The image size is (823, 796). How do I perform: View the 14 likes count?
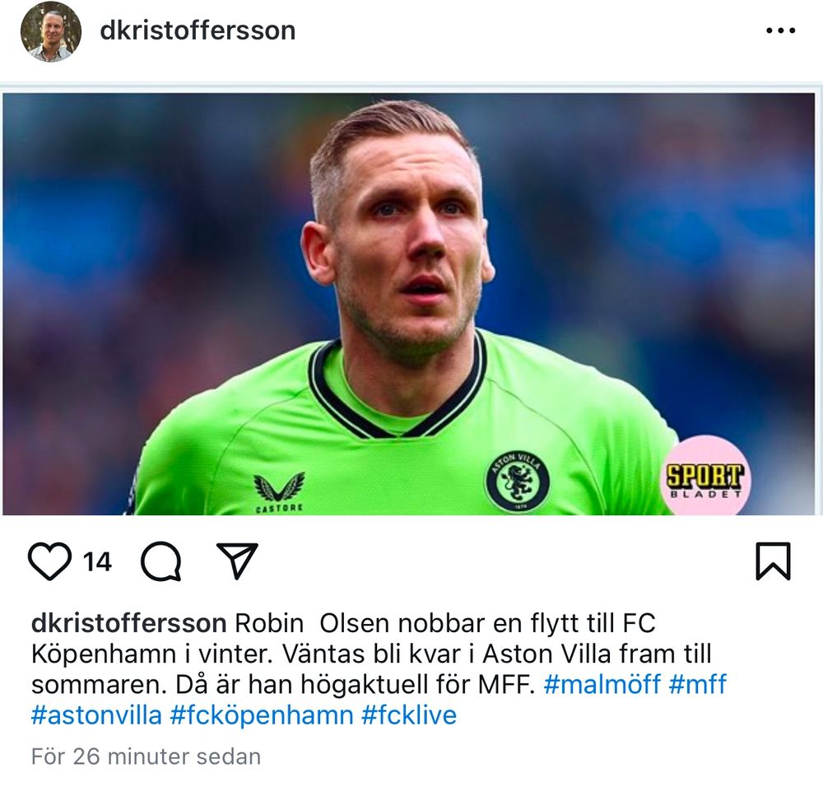coord(97,562)
